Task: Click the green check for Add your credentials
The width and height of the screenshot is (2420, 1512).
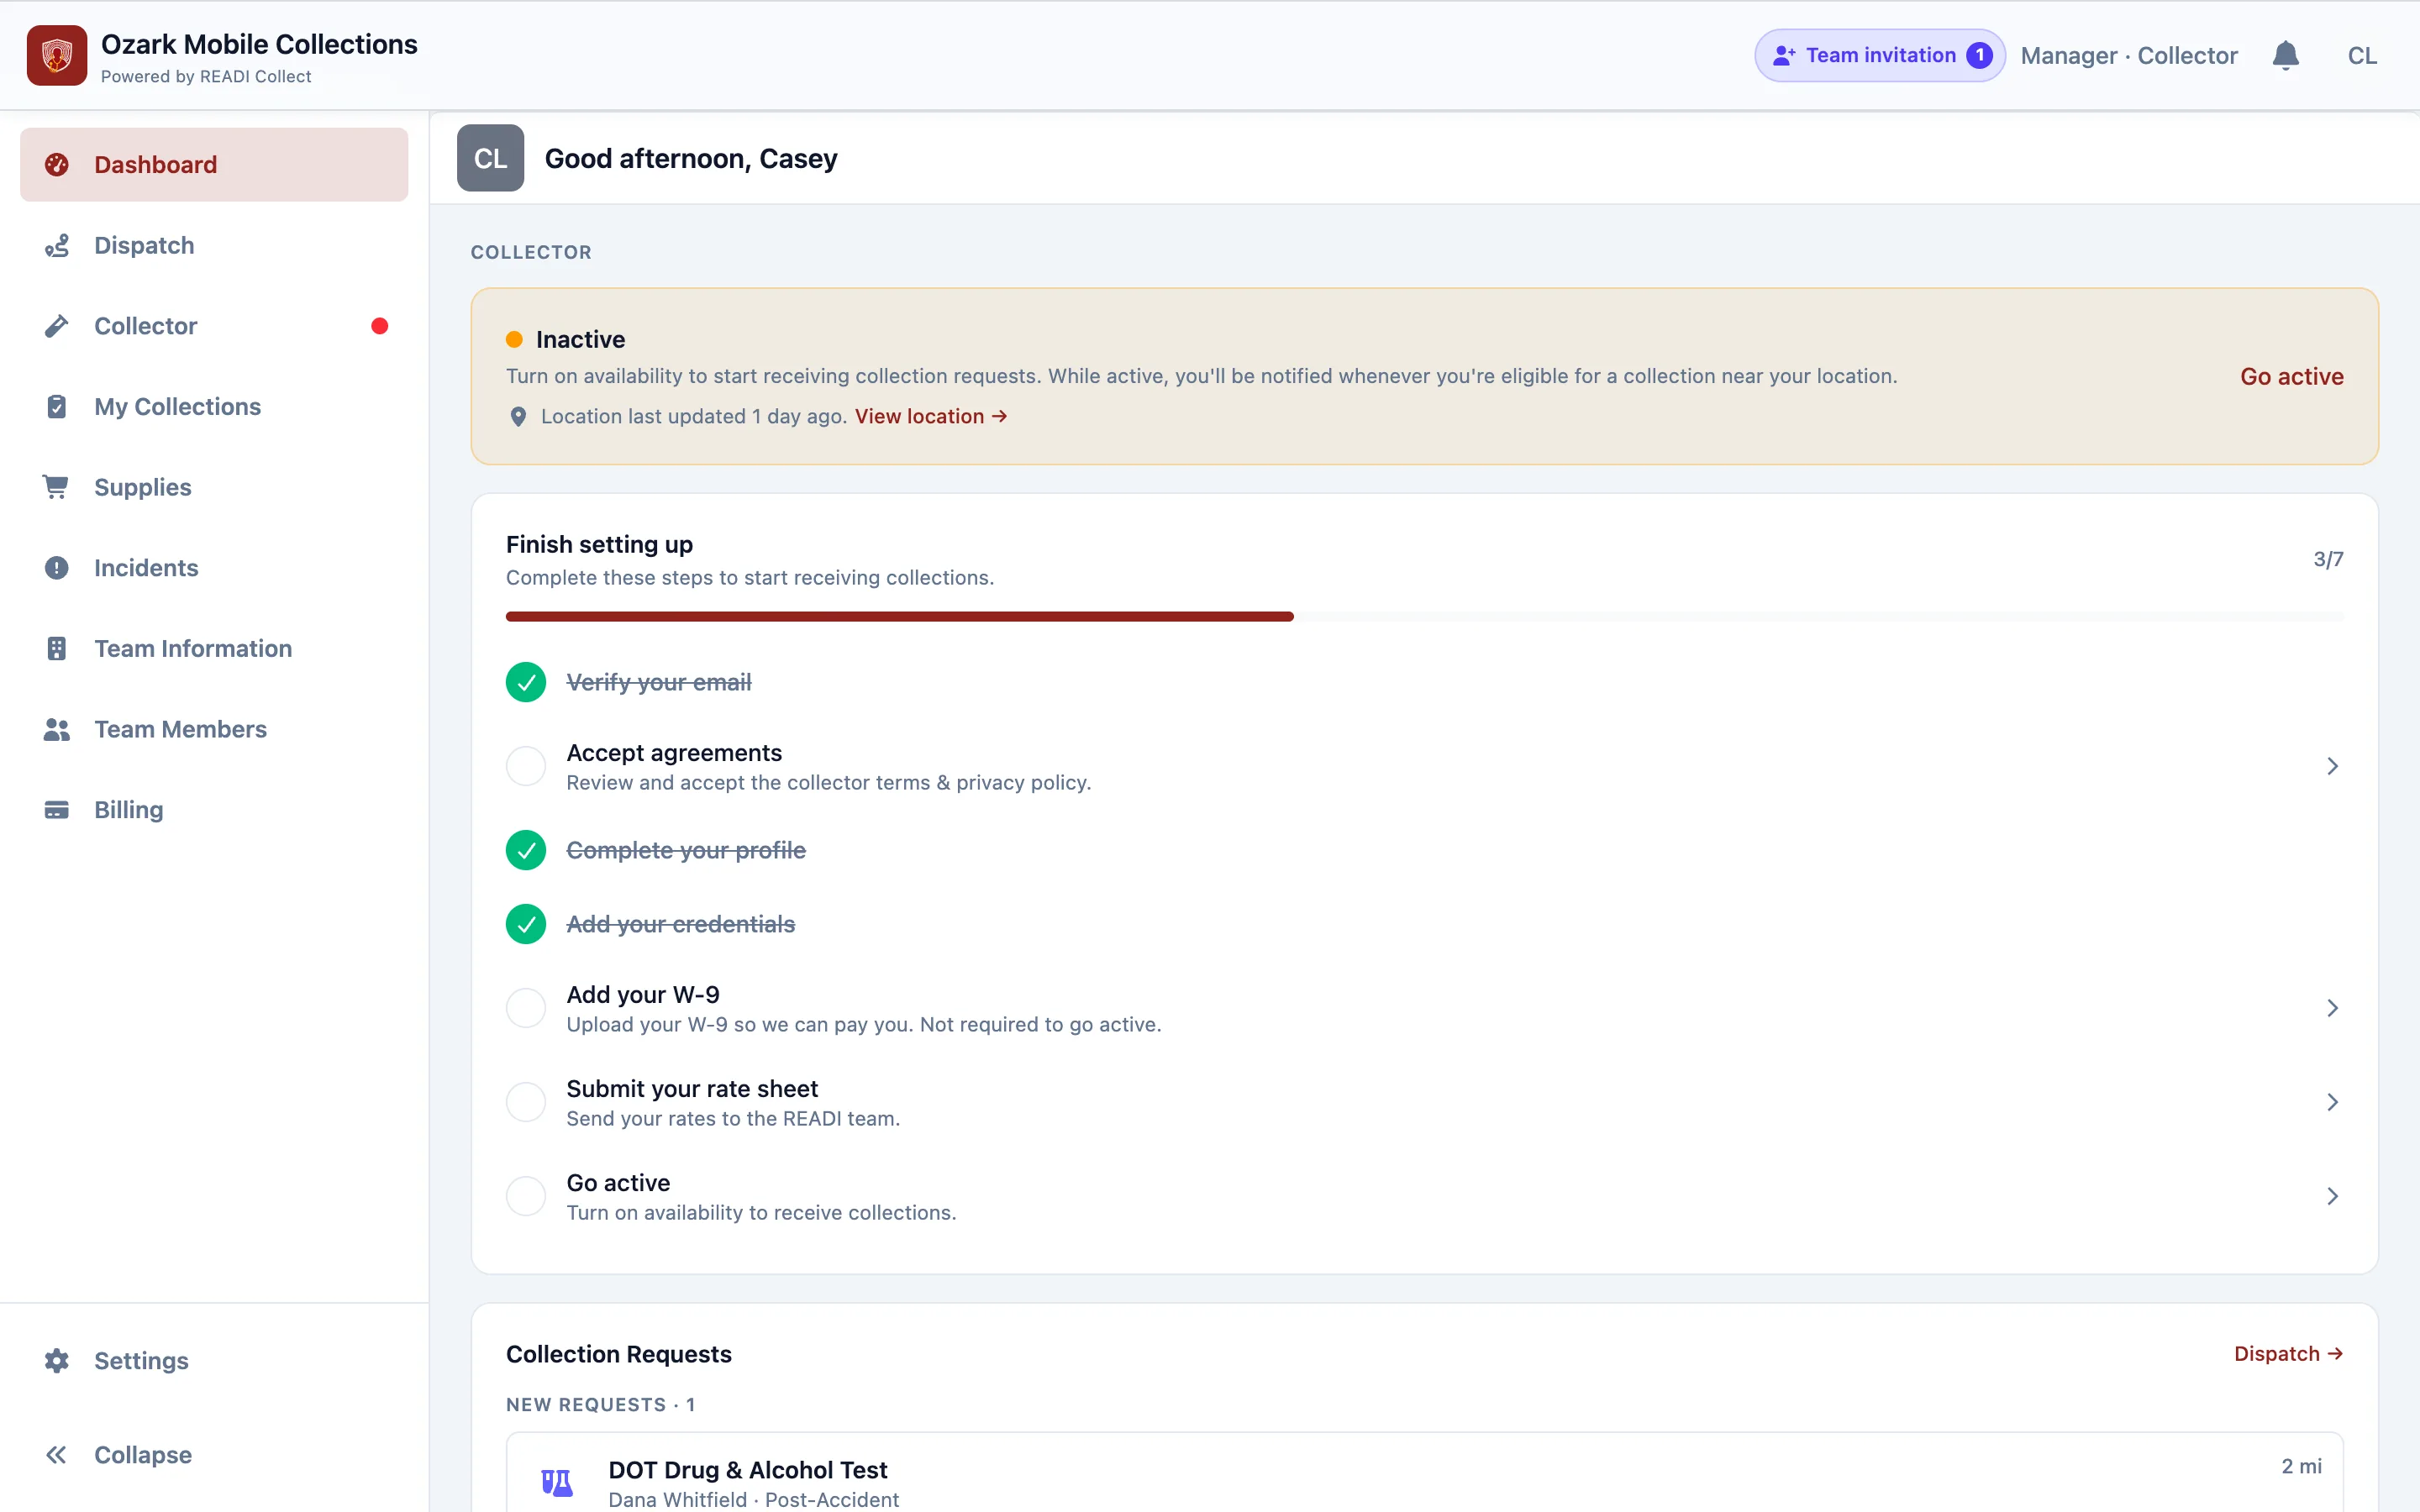Action: point(526,924)
